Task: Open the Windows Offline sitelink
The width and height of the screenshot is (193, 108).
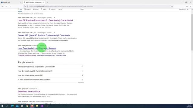Action: pos(61,55)
